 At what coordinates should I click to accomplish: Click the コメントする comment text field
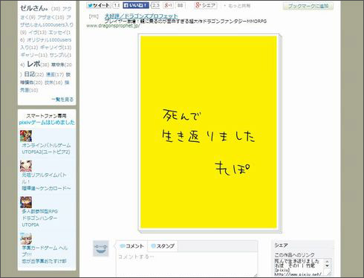[x=187, y=264]
